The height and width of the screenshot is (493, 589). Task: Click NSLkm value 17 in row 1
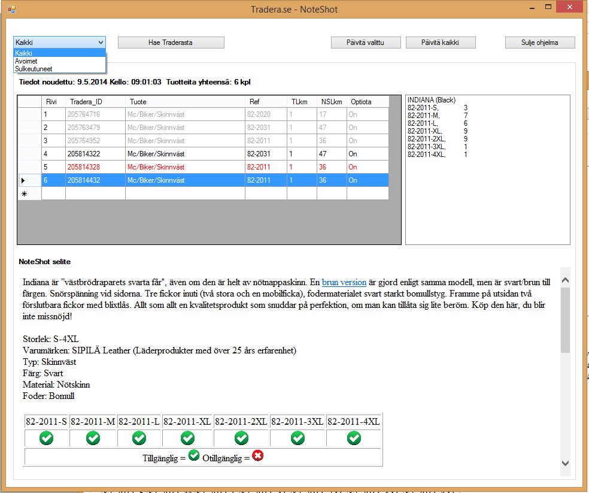tap(332, 114)
